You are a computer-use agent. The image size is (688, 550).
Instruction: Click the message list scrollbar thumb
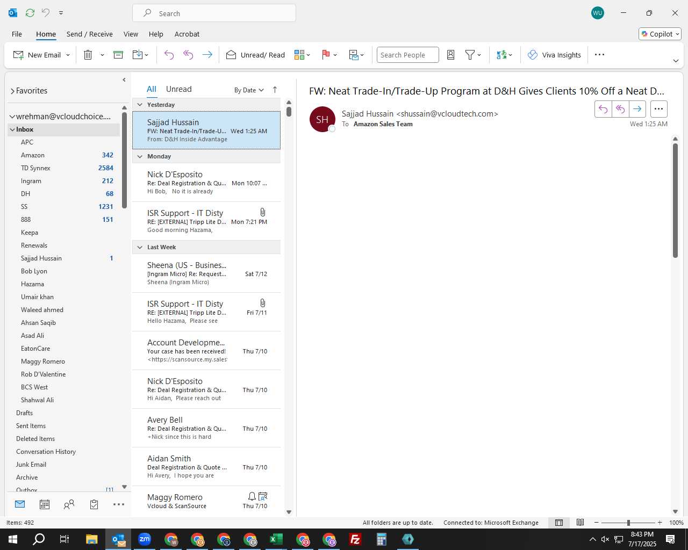[289, 111]
